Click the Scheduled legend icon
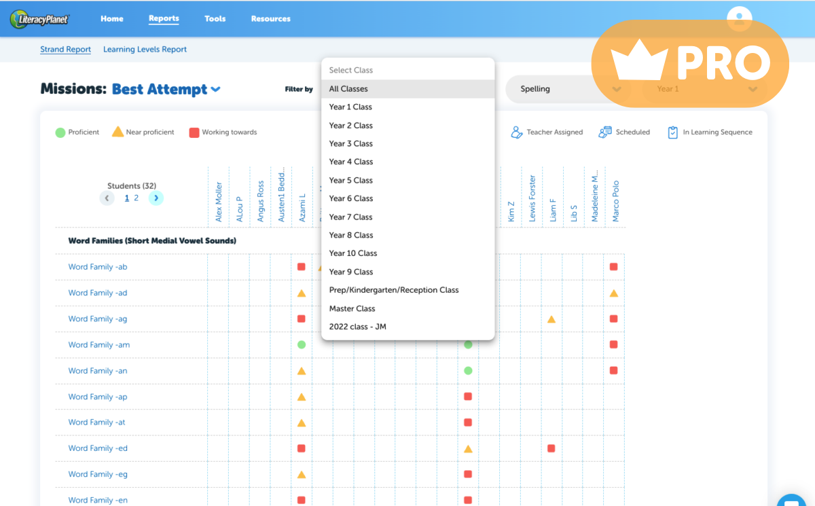 coord(605,132)
